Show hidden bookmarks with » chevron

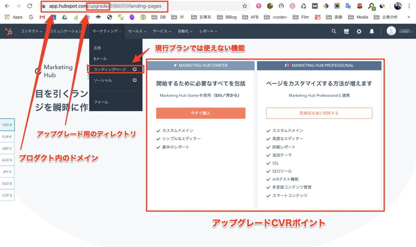[x=409, y=17]
